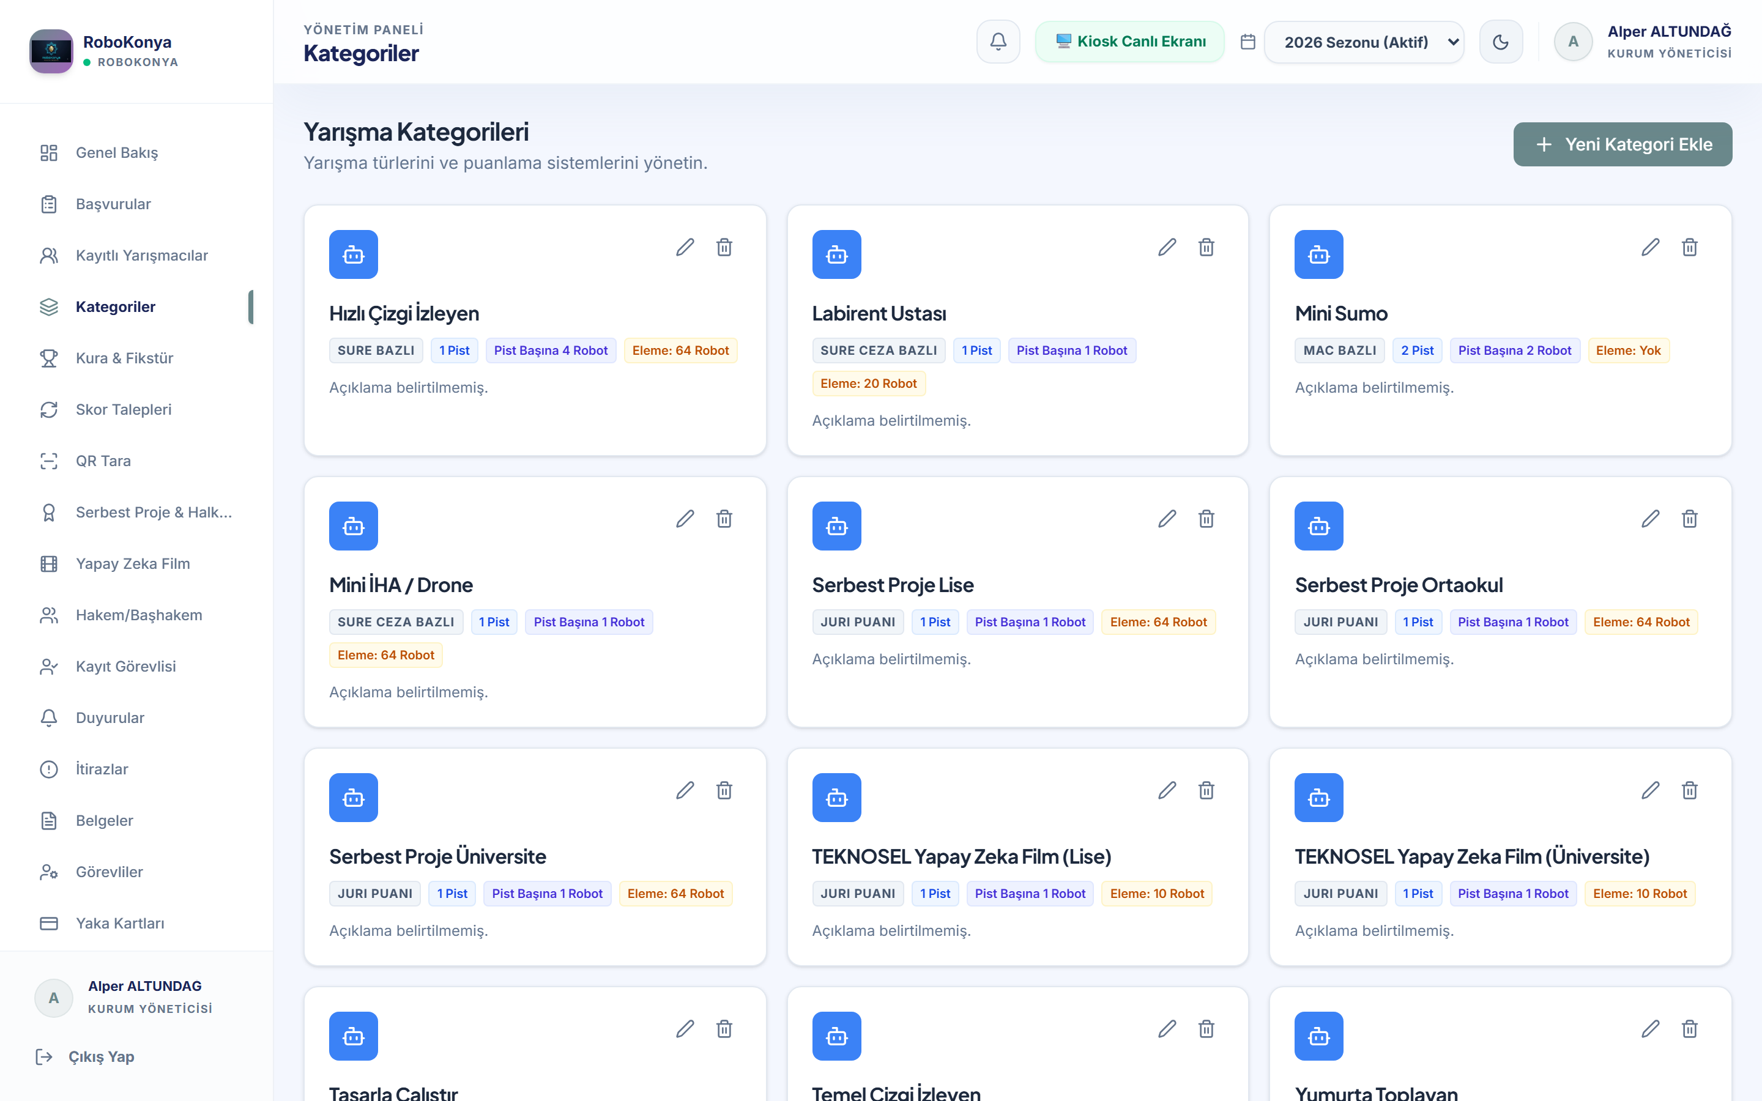The height and width of the screenshot is (1101, 1762).
Task: Go to Başvurular in the sidebar
Action: click(136, 204)
